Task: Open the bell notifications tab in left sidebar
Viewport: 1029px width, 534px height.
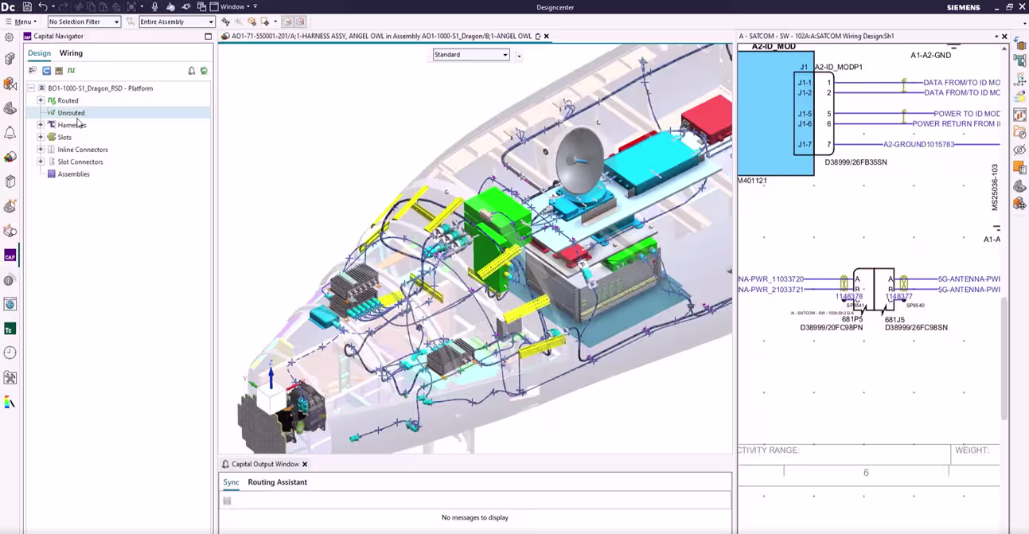Action: [10, 133]
